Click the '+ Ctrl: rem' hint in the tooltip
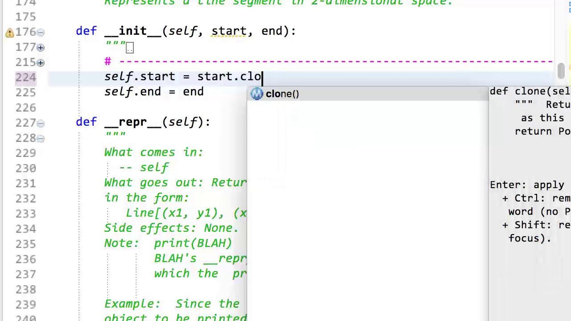Viewport: 571px width, 321px height. tap(536, 198)
